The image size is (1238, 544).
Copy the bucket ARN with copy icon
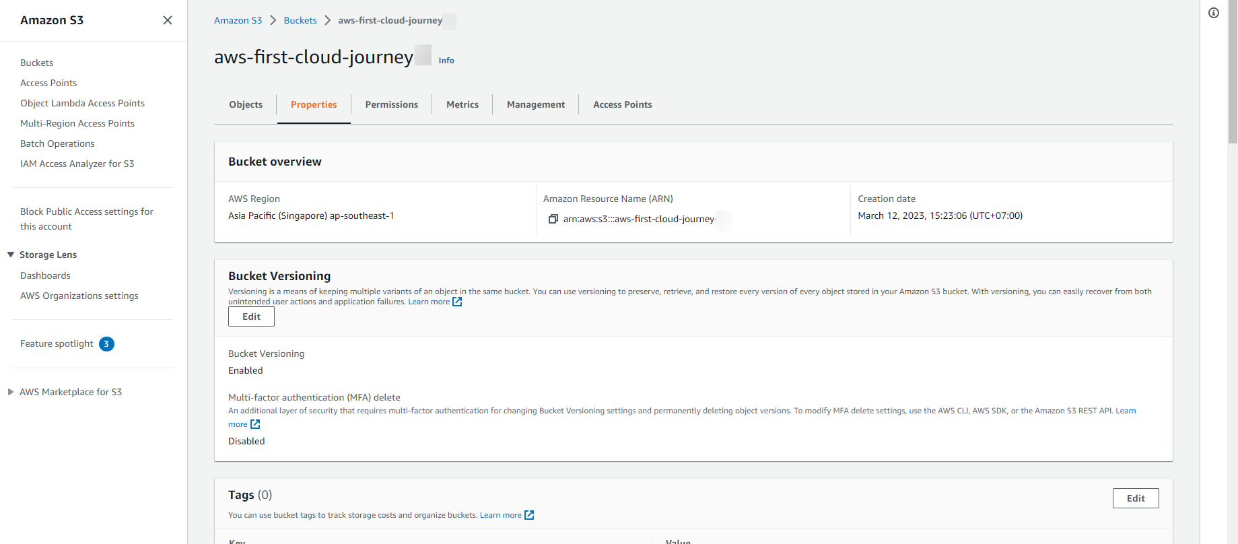(x=553, y=219)
